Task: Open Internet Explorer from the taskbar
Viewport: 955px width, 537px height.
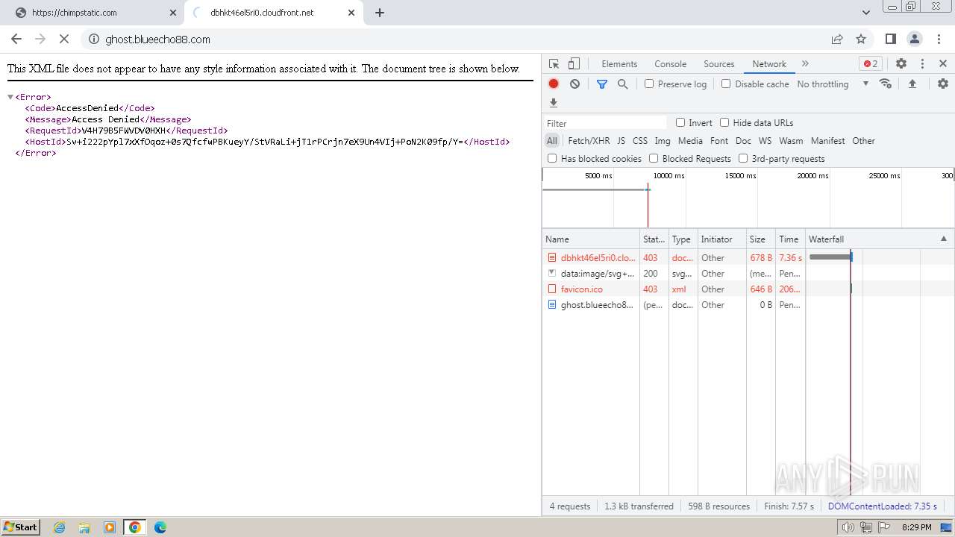Action: [59, 527]
